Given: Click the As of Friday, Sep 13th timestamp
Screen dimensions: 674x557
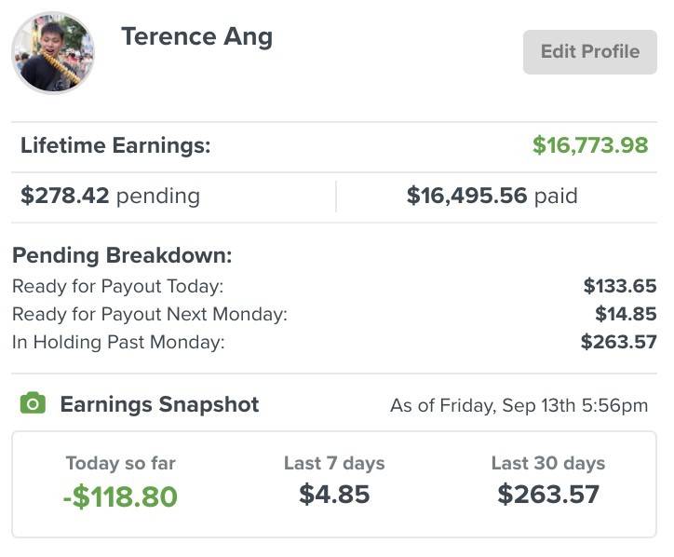Looking at the screenshot, I should [x=519, y=405].
